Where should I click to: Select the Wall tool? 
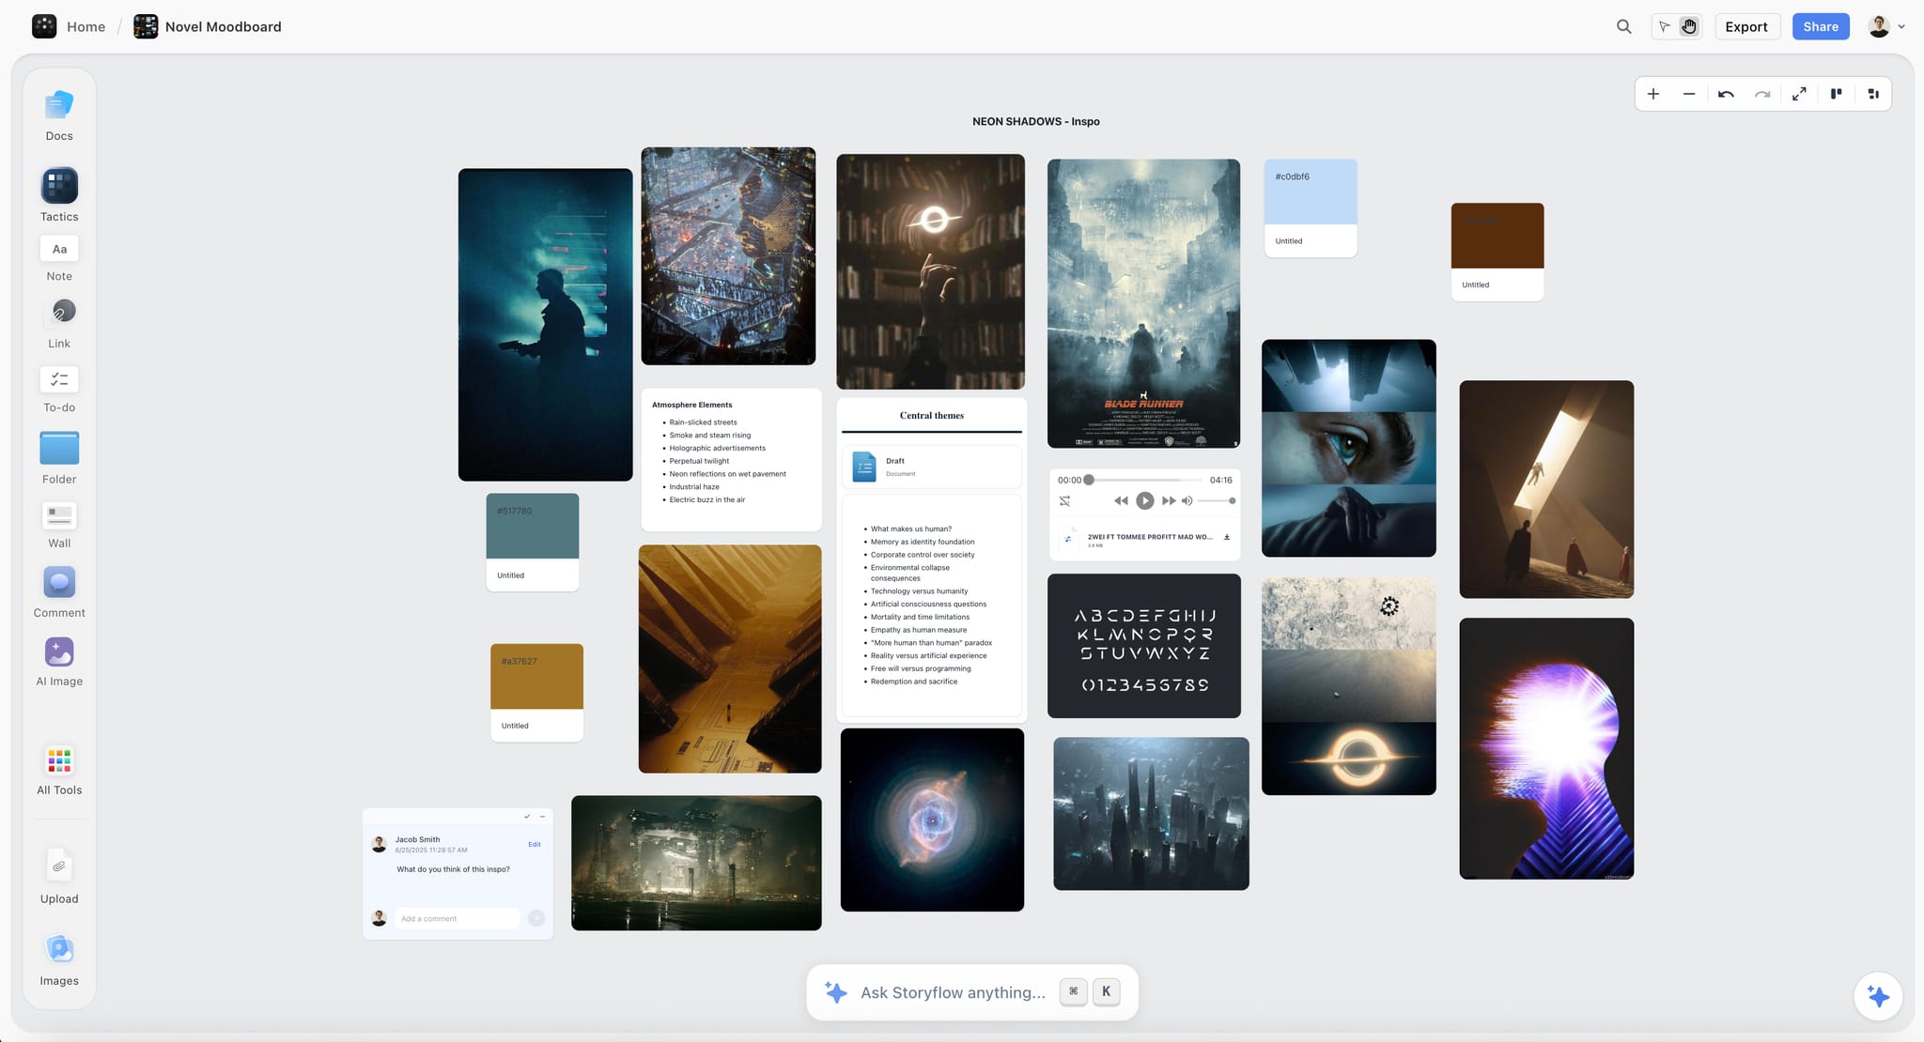(59, 525)
